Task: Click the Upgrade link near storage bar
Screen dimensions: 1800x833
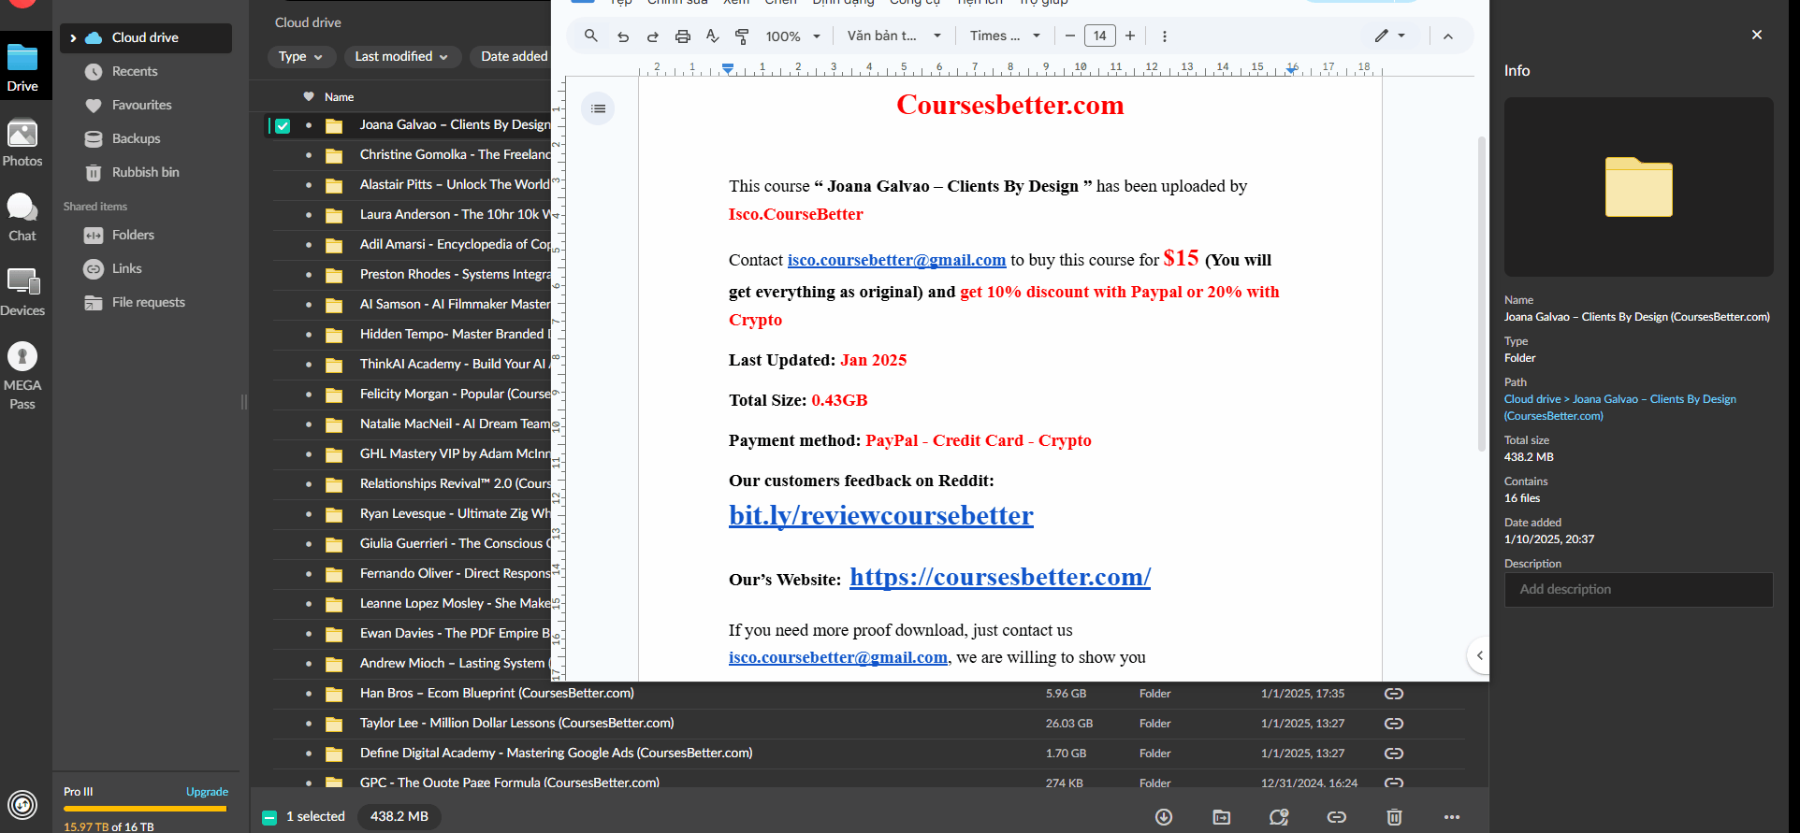Action: coord(207,792)
